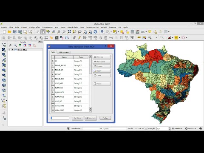
Task: Click the Insert button
Action: pos(102,71)
